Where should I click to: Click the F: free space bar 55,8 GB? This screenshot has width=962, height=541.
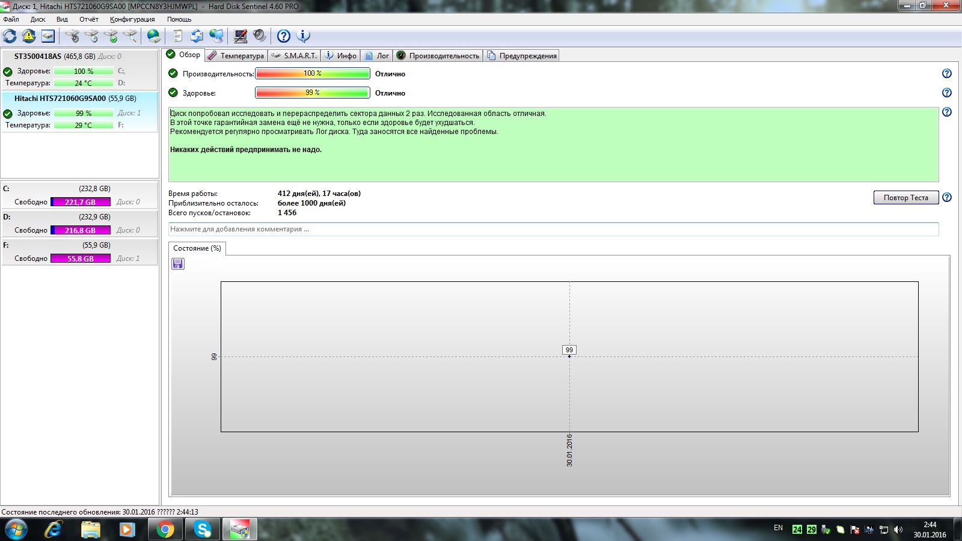coord(81,258)
